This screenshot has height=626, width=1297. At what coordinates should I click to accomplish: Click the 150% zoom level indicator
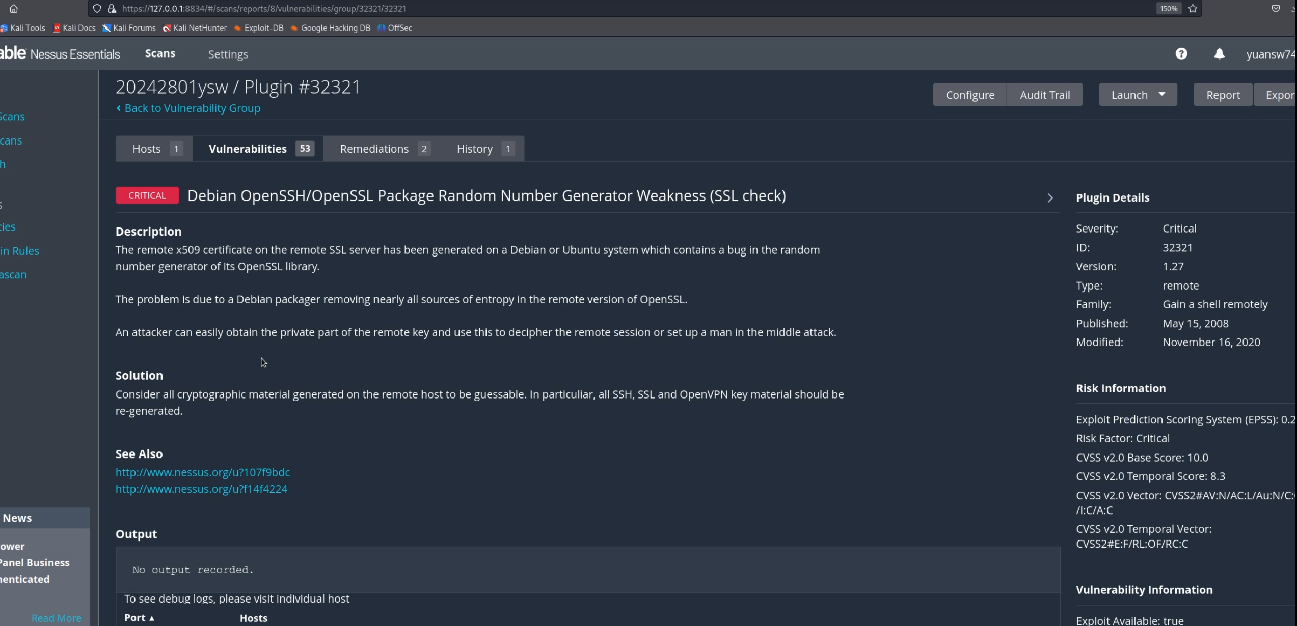[x=1169, y=9]
